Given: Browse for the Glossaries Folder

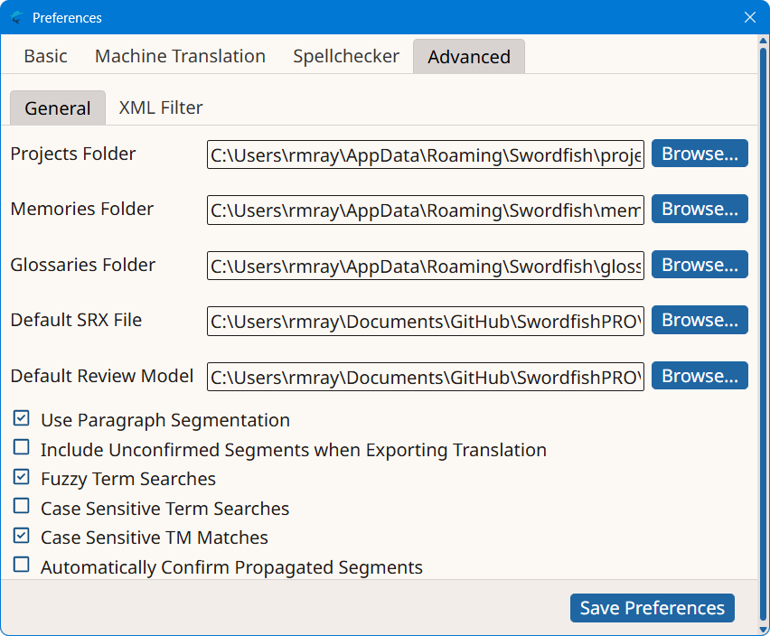Looking at the screenshot, I should click(x=700, y=265).
